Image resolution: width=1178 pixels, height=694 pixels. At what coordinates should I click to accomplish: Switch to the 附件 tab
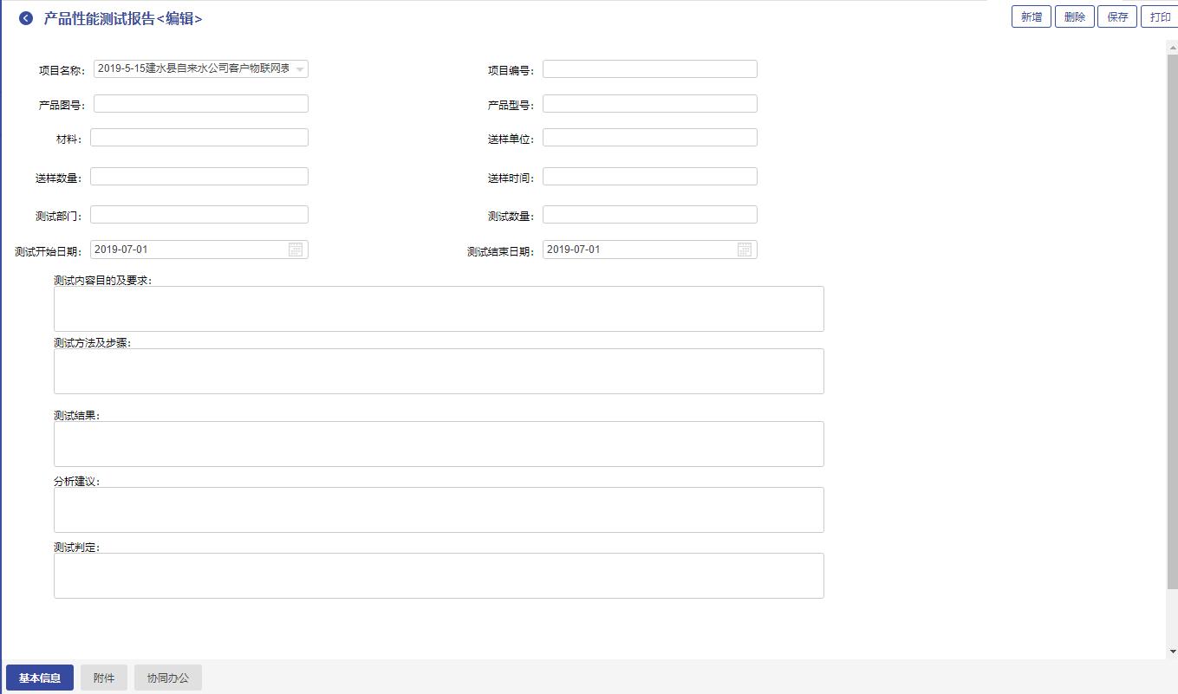coord(104,678)
